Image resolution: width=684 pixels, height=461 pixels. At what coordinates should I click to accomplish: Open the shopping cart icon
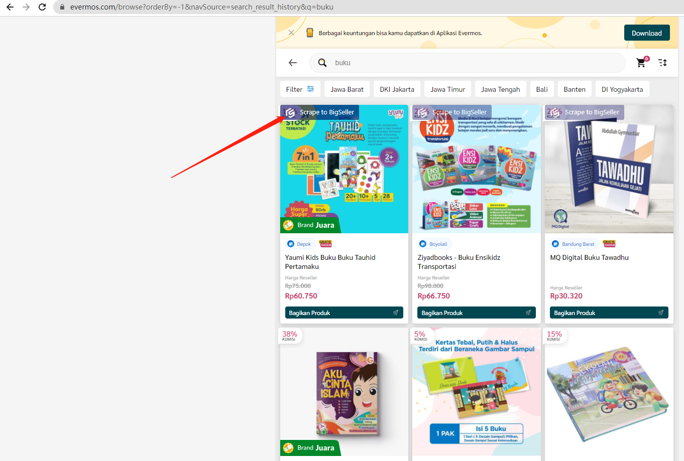tap(641, 63)
